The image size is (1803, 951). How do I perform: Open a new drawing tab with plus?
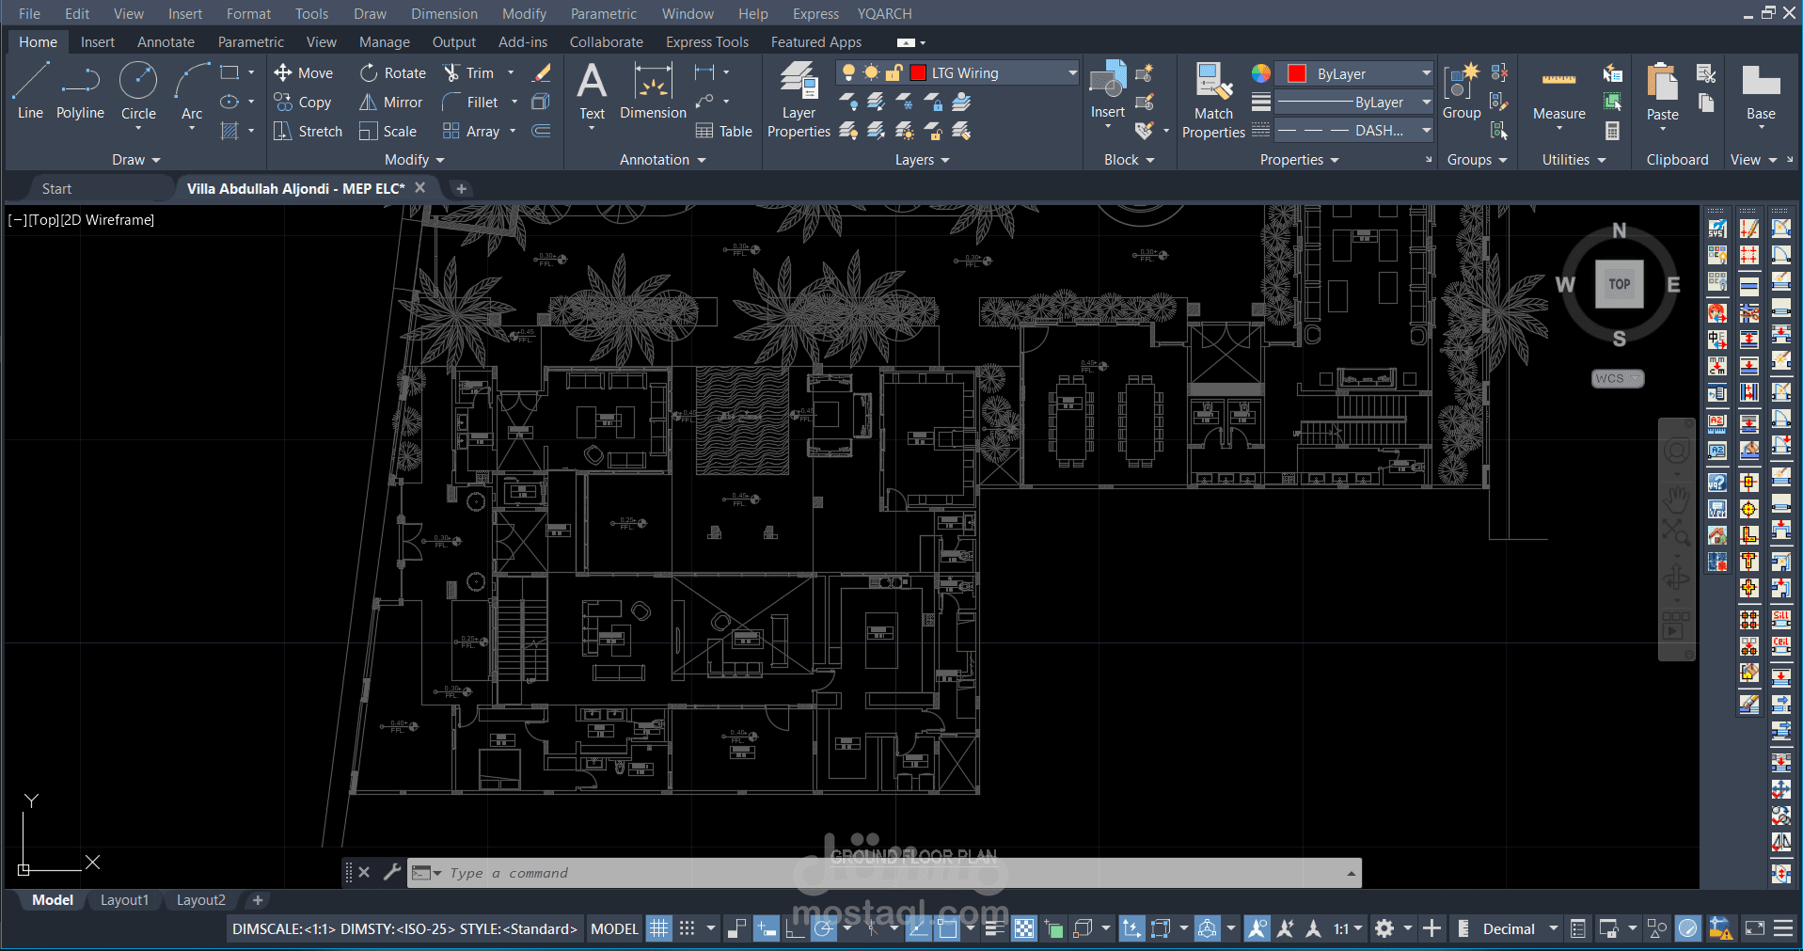click(461, 188)
